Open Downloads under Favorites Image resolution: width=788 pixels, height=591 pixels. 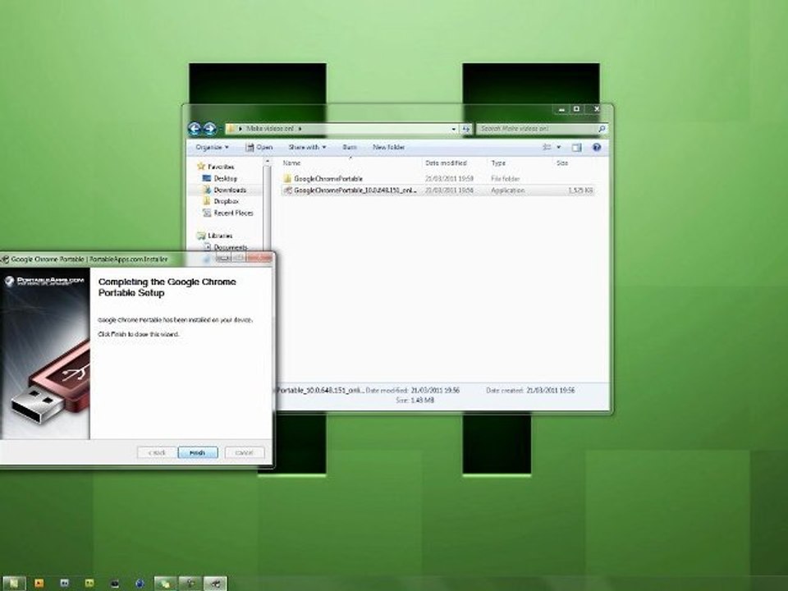click(x=230, y=190)
